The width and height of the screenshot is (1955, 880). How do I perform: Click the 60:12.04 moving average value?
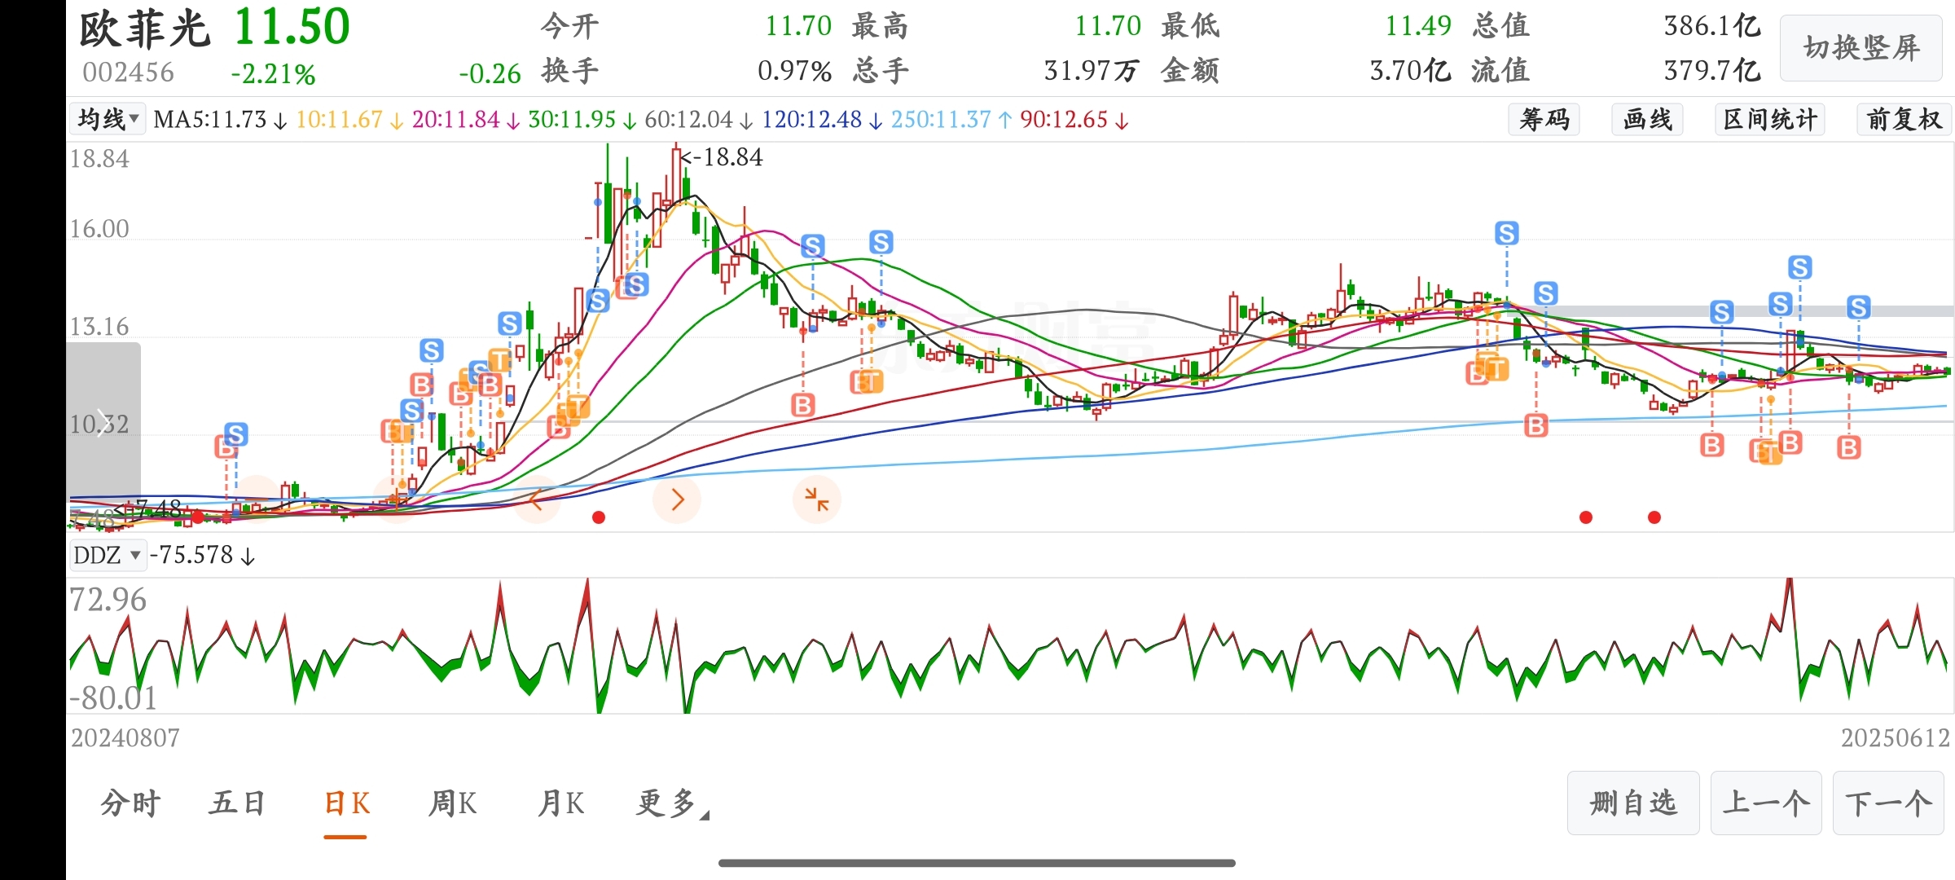(x=699, y=120)
